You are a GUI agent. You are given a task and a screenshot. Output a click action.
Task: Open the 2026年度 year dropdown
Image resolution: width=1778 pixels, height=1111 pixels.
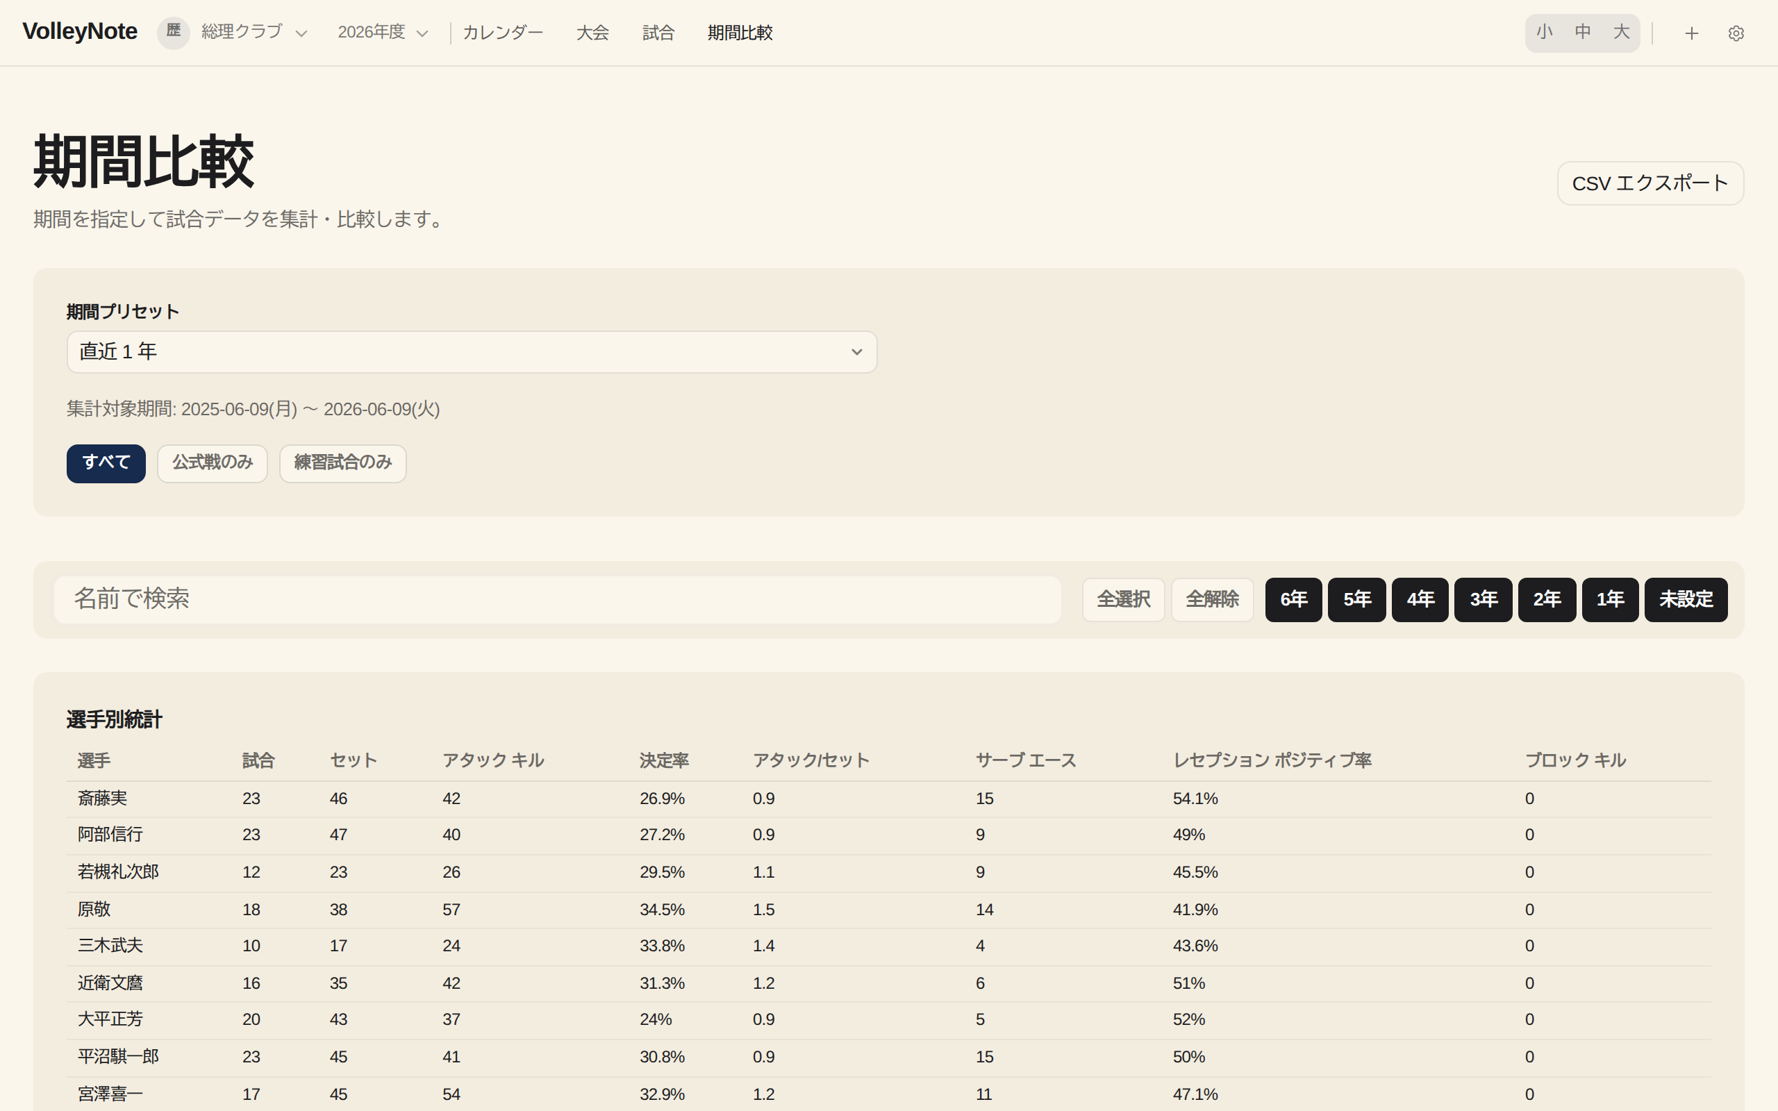(x=383, y=33)
